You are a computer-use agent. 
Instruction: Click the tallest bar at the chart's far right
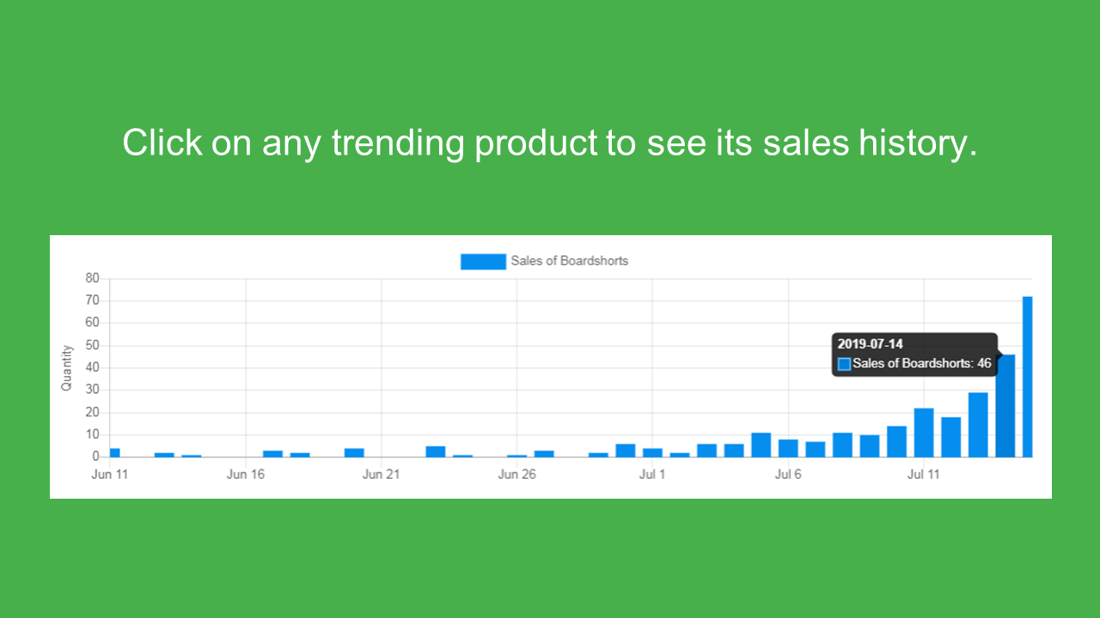point(1027,377)
